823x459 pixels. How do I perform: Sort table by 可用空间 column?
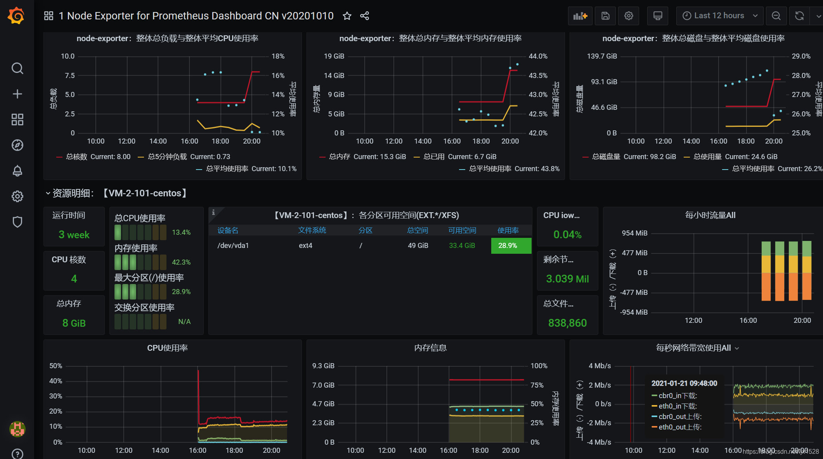[x=462, y=230]
